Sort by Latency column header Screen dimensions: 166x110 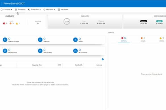tap(99, 65)
